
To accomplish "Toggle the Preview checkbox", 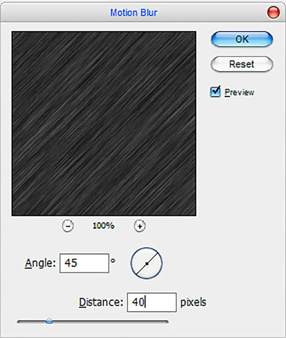I will pyautogui.click(x=215, y=92).
